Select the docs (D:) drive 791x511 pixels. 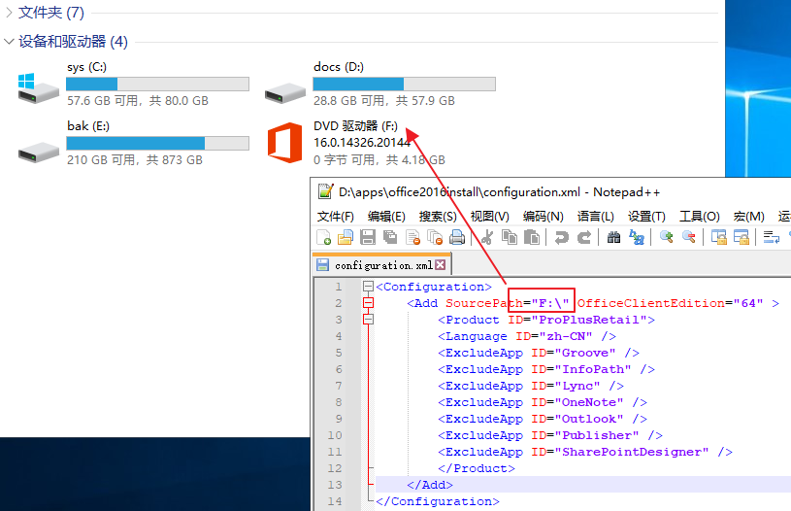pyautogui.click(x=380, y=84)
